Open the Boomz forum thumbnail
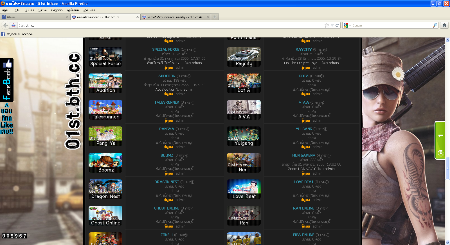This screenshot has height=245, width=450. pos(105,163)
